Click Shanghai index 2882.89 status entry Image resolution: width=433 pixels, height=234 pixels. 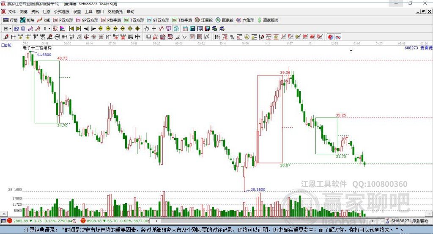tap(42, 221)
